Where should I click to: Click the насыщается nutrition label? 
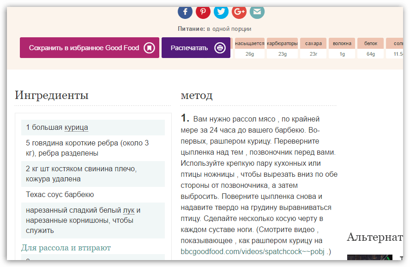249,44
